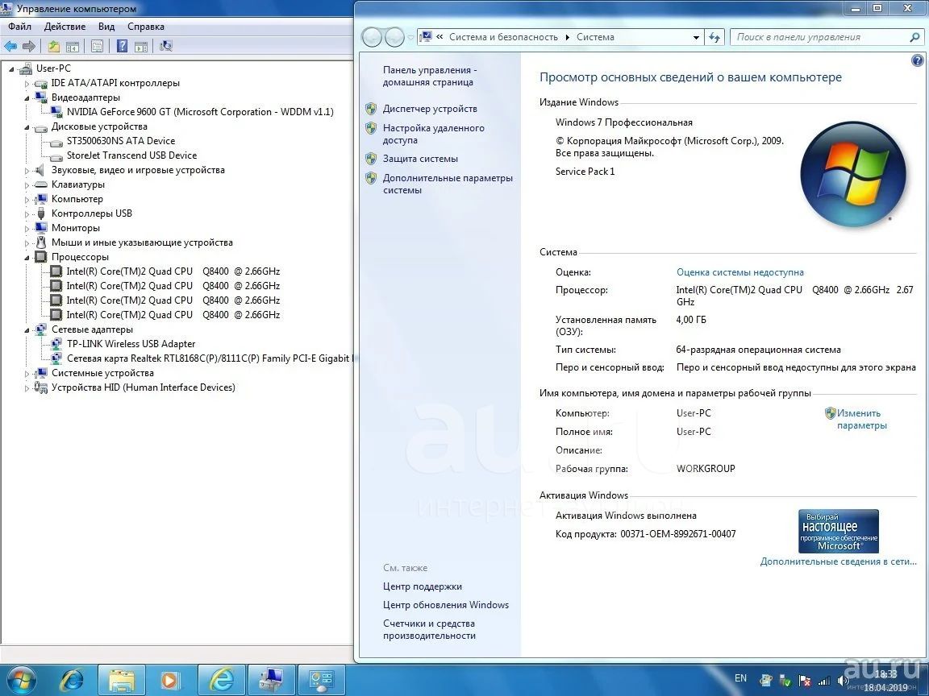Image resolution: width=929 pixels, height=696 pixels.
Task: Open Дополнительные параметры системы link
Action: 448,184
